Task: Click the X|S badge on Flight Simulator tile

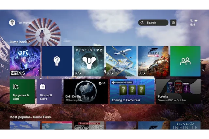Action: [110, 73]
